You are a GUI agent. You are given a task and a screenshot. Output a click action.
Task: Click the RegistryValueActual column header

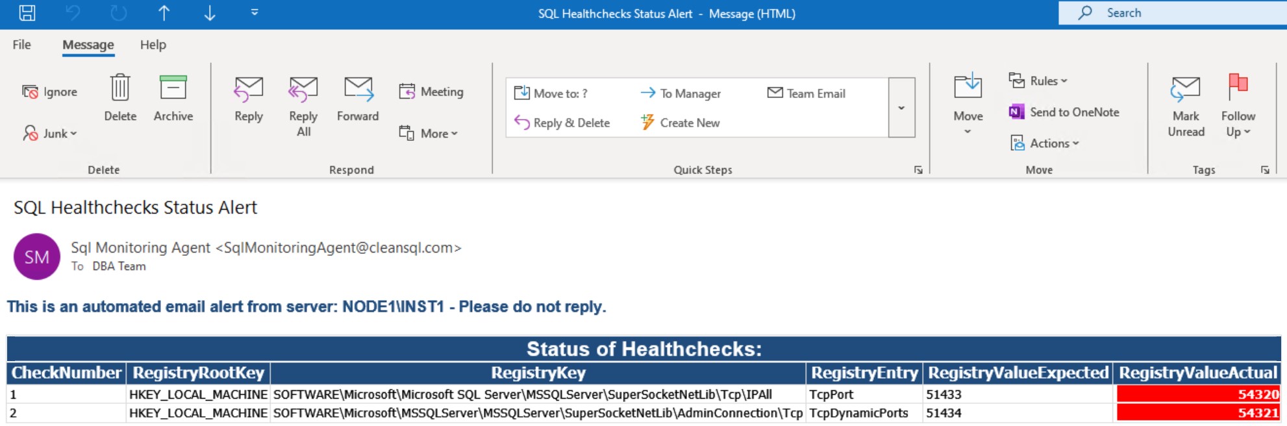(x=1198, y=373)
